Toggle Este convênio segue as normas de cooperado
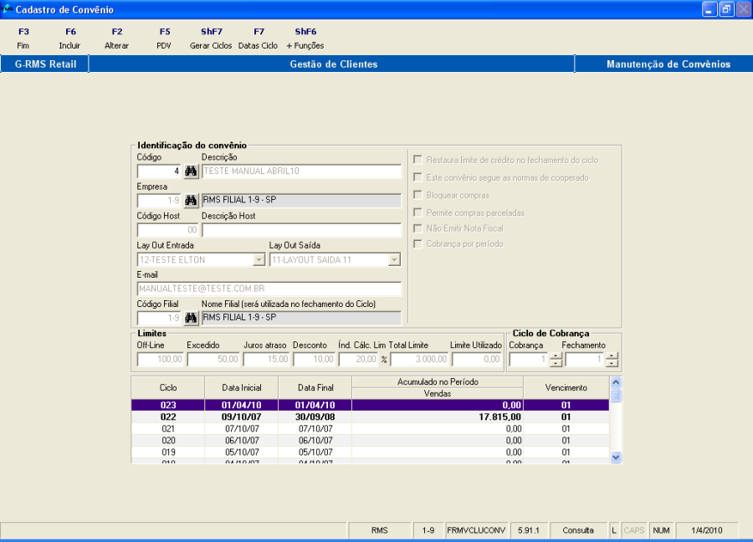 click(x=417, y=177)
